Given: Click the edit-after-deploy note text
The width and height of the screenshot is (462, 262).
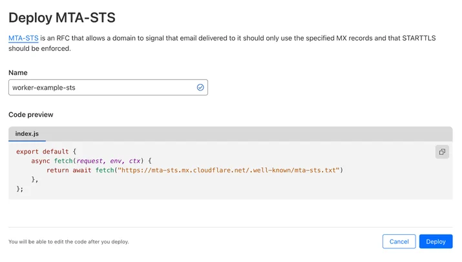Looking at the screenshot, I should point(68,242).
